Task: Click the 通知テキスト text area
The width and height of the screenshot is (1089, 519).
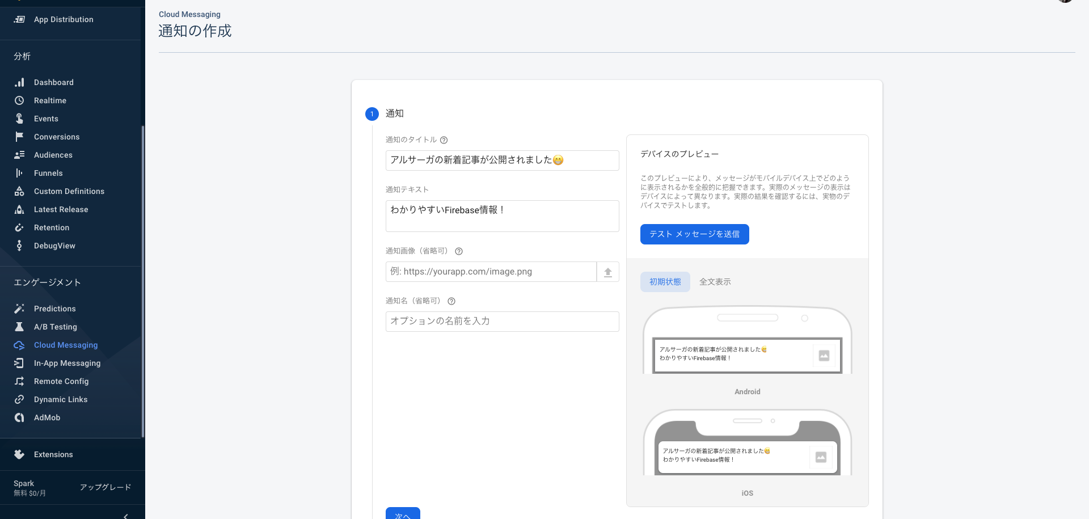Action: click(503, 216)
